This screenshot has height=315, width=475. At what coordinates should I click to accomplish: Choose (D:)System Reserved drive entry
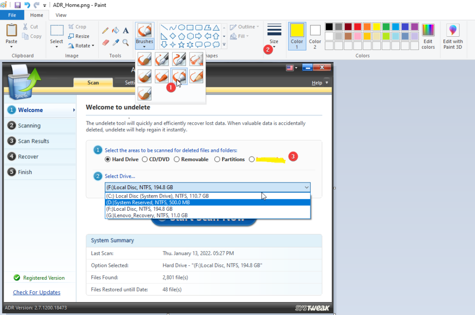point(208,202)
